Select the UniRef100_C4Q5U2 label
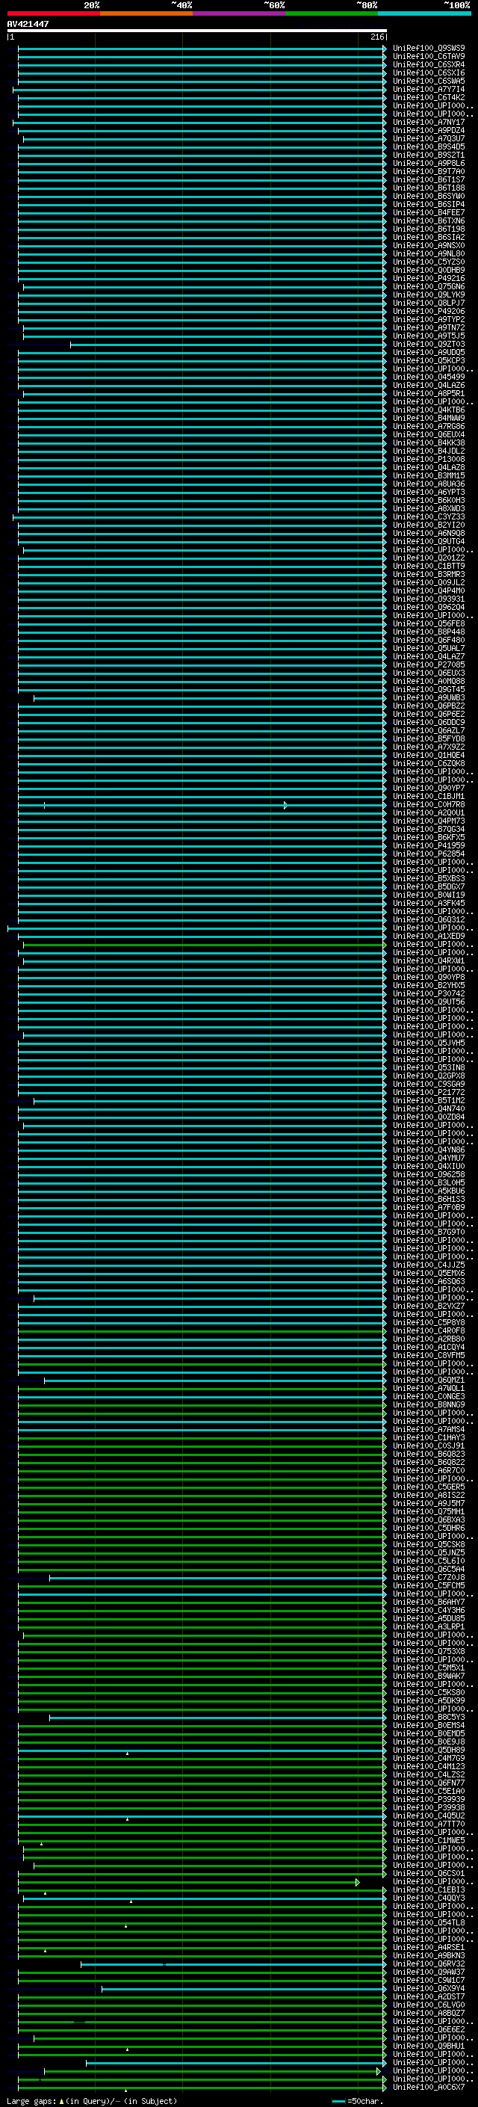Viewport: 478px width, 2107px height. tap(429, 1816)
